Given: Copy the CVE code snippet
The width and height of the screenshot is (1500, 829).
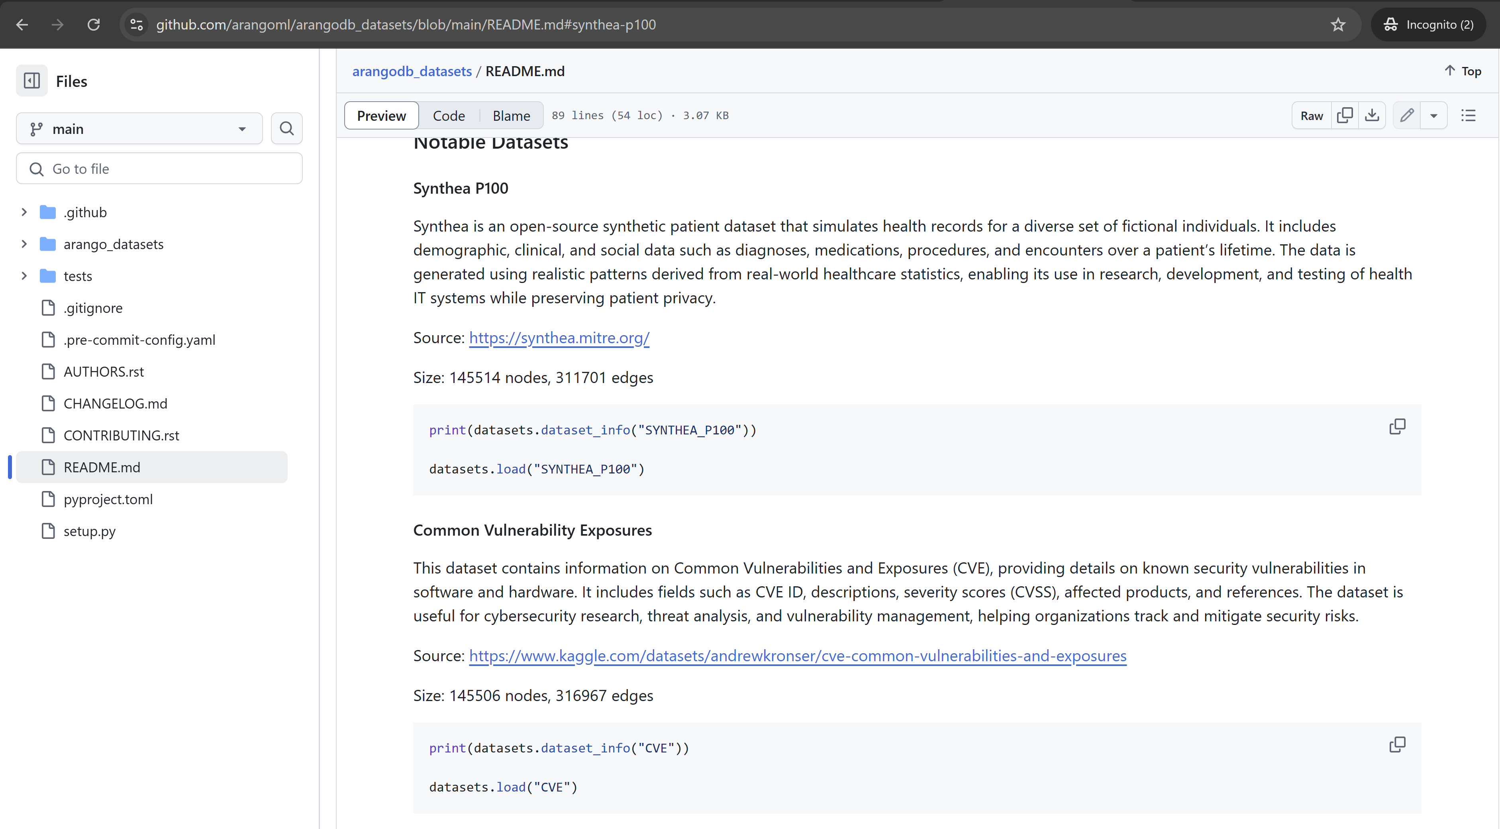Looking at the screenshot, I should [x=1397, y=744].
